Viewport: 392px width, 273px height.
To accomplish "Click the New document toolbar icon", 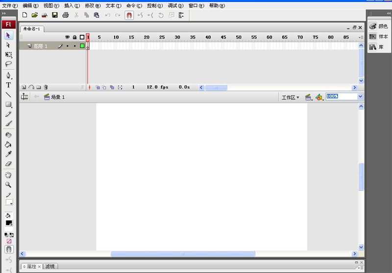I will (25, 15).
